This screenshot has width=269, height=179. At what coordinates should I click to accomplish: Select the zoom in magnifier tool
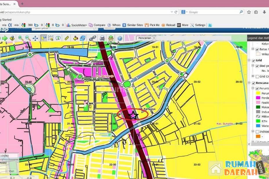pyautogui.click(x=21, y=38)
